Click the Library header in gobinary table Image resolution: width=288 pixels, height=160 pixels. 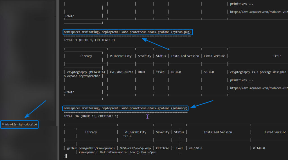pos(91,132)
